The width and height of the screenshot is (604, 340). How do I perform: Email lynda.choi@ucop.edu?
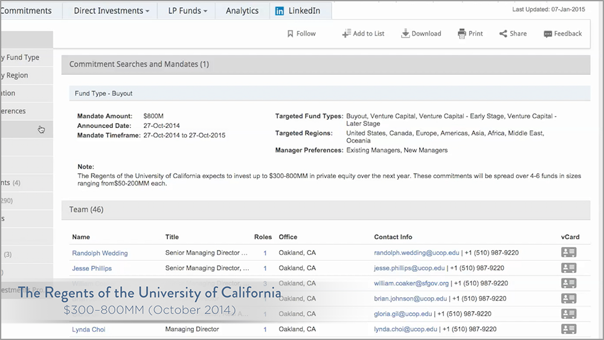pos(406,329)
